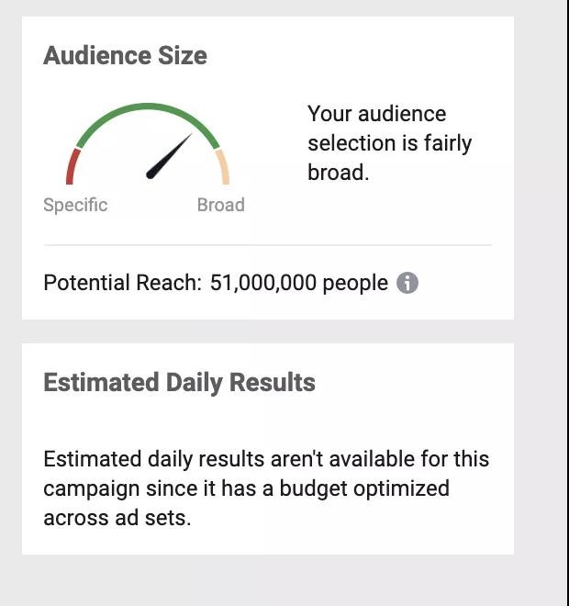
Task: Select the "Estimated Daily Results" heading
Action: coord(179,383)
